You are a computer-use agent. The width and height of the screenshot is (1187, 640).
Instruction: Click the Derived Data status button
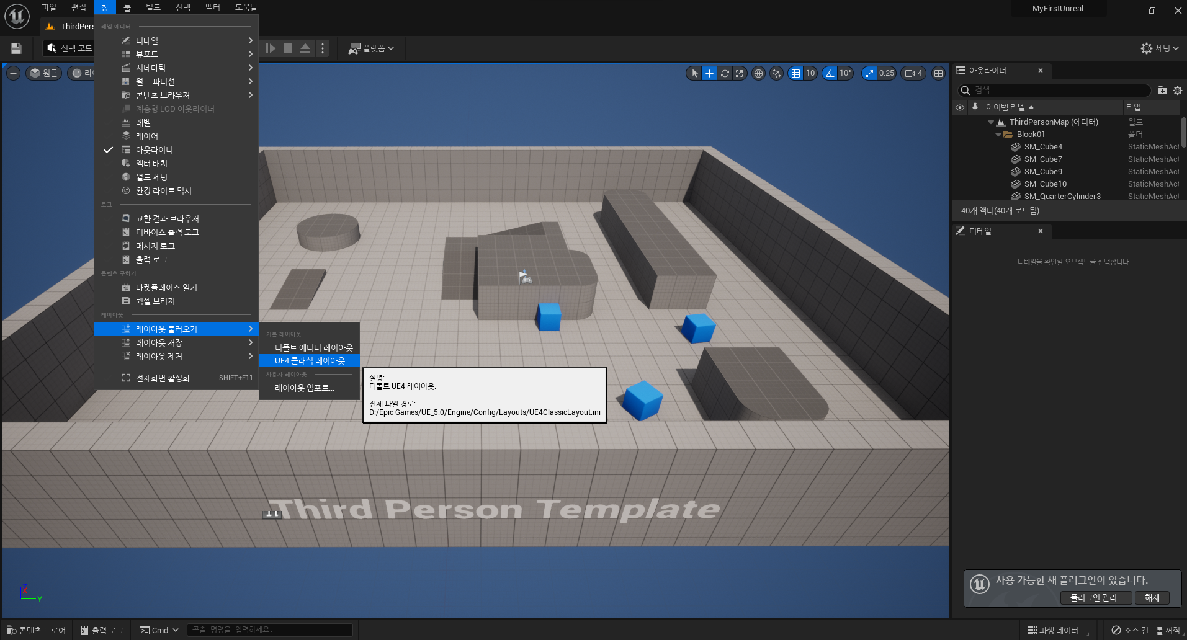(x=1053, y=630)
